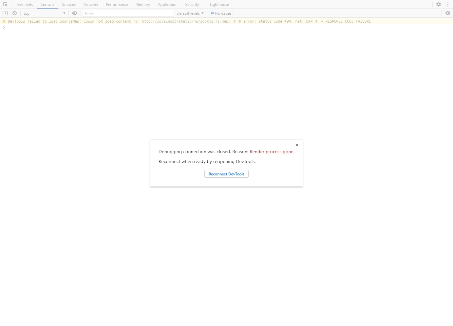Open console settings gear icon
The image size is (453, 326).
click(448, 13)
